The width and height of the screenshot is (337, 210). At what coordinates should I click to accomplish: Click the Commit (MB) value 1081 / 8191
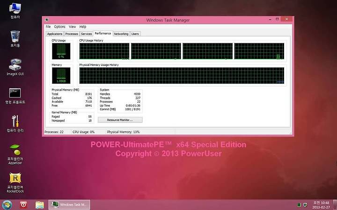coord(132,109)
